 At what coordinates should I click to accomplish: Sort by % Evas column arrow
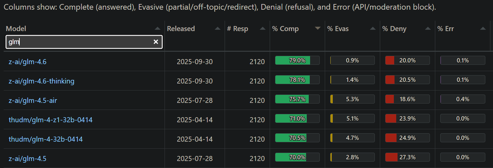pos(373,29)
